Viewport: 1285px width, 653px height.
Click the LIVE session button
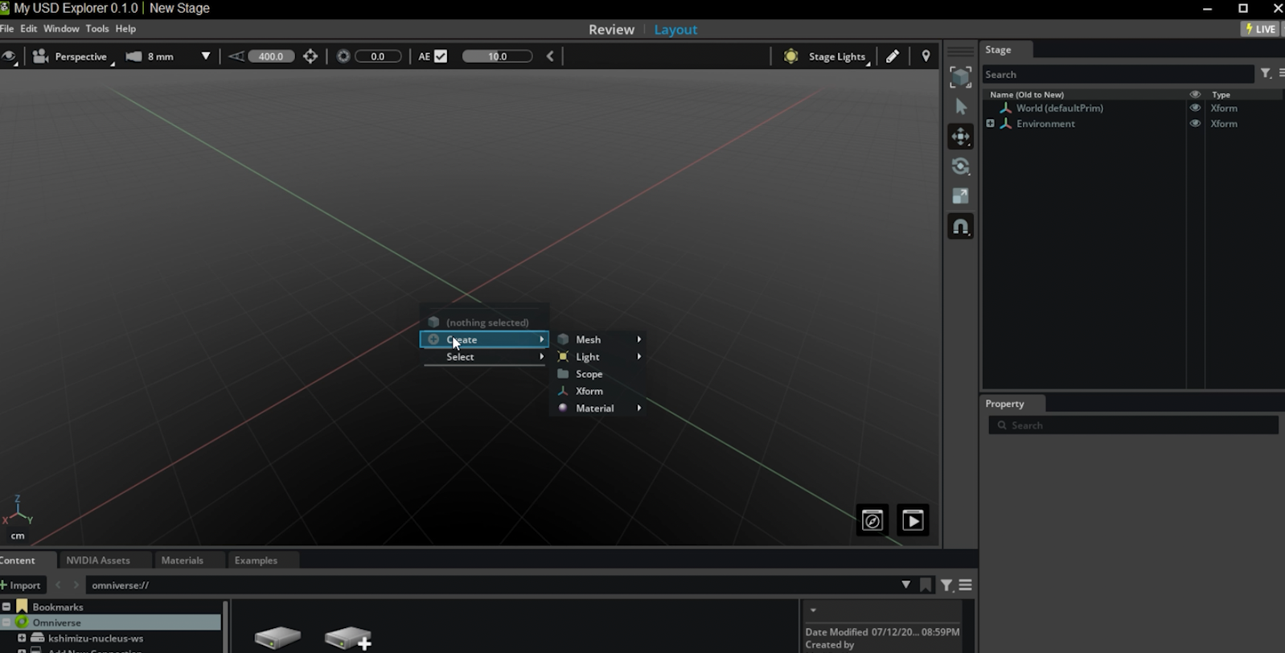click(x=1260, y=29)
